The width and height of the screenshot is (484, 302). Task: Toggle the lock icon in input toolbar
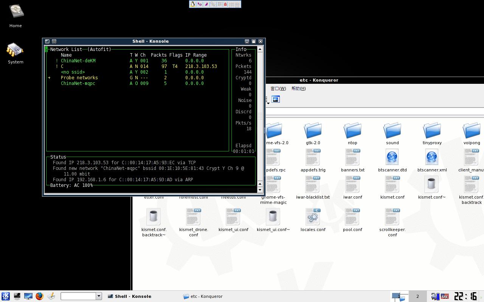click(225, 4)
